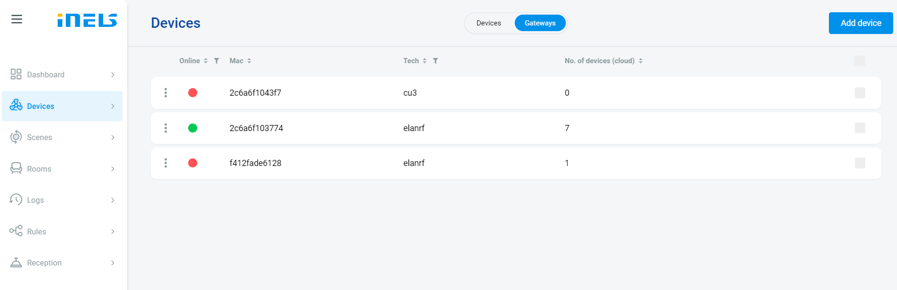Expand the Dashboard sidebar chevron
Screen dimensions: 897x290
113,75
